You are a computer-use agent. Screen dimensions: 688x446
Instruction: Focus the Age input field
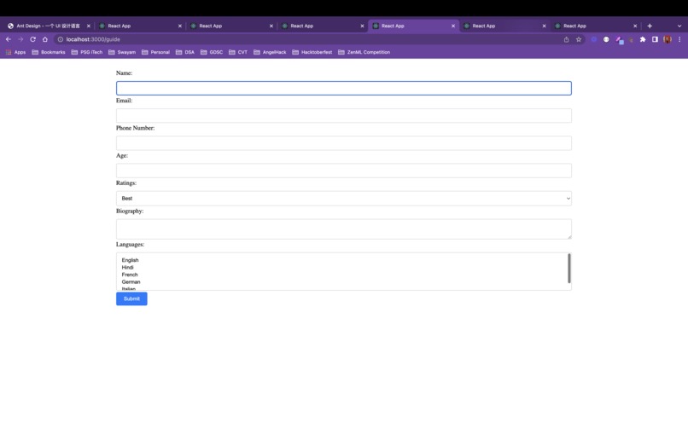click(x=343, y=171)
